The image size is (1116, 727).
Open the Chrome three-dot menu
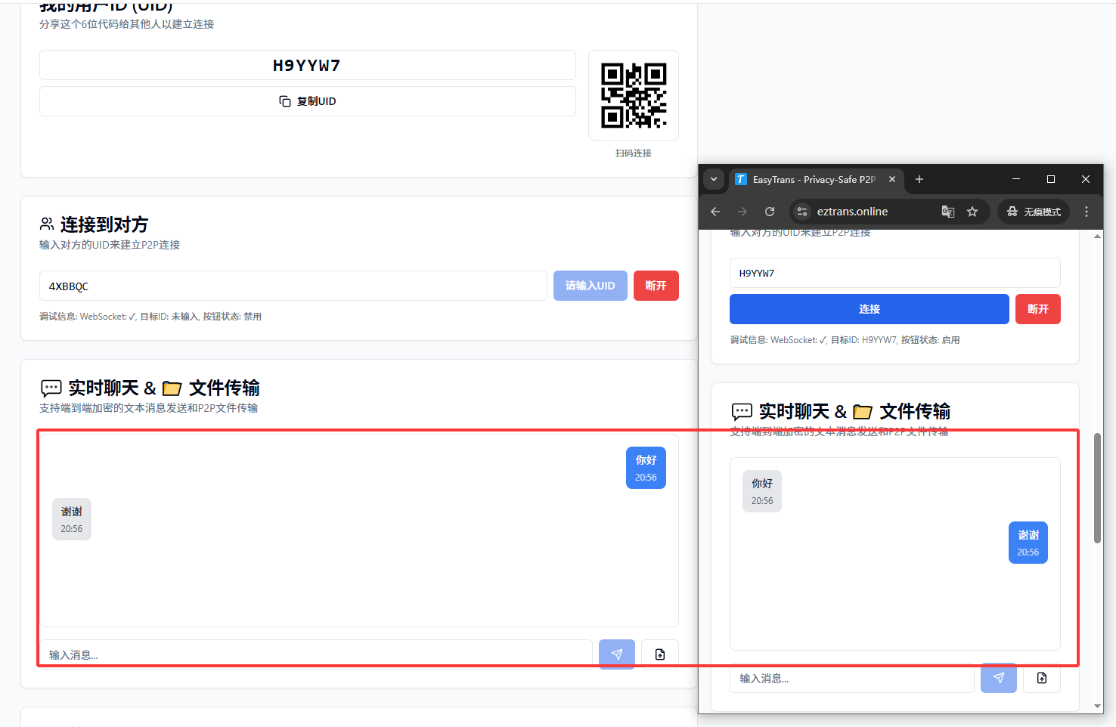click(1087, 212)
